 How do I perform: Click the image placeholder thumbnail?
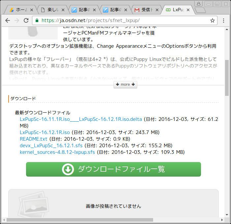point(33,204)
